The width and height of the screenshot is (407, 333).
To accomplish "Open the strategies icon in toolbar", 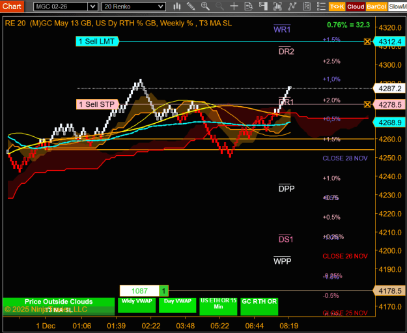I will point(307,7).
